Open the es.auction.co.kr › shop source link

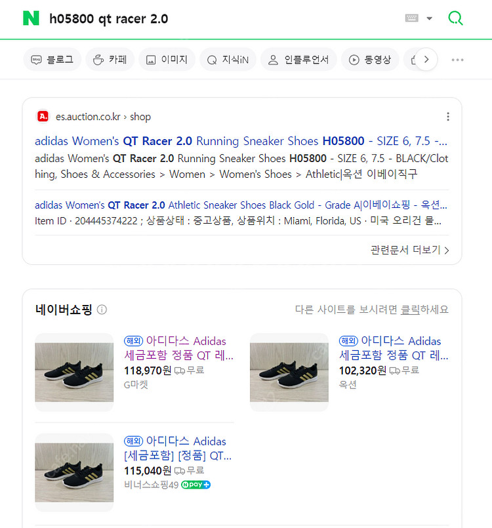[103, 117]
